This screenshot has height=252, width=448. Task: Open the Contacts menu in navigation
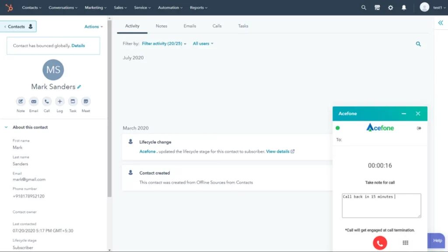31,8
